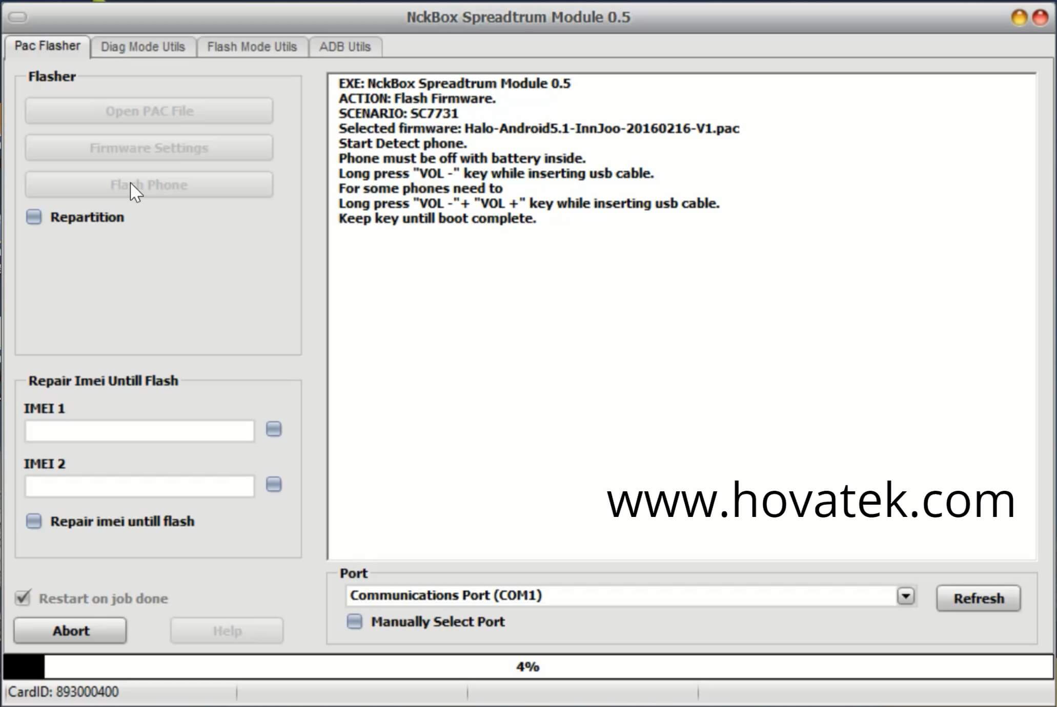Abort the flashing operation
Screen dimensions: 1057x707
coord(70,631)
